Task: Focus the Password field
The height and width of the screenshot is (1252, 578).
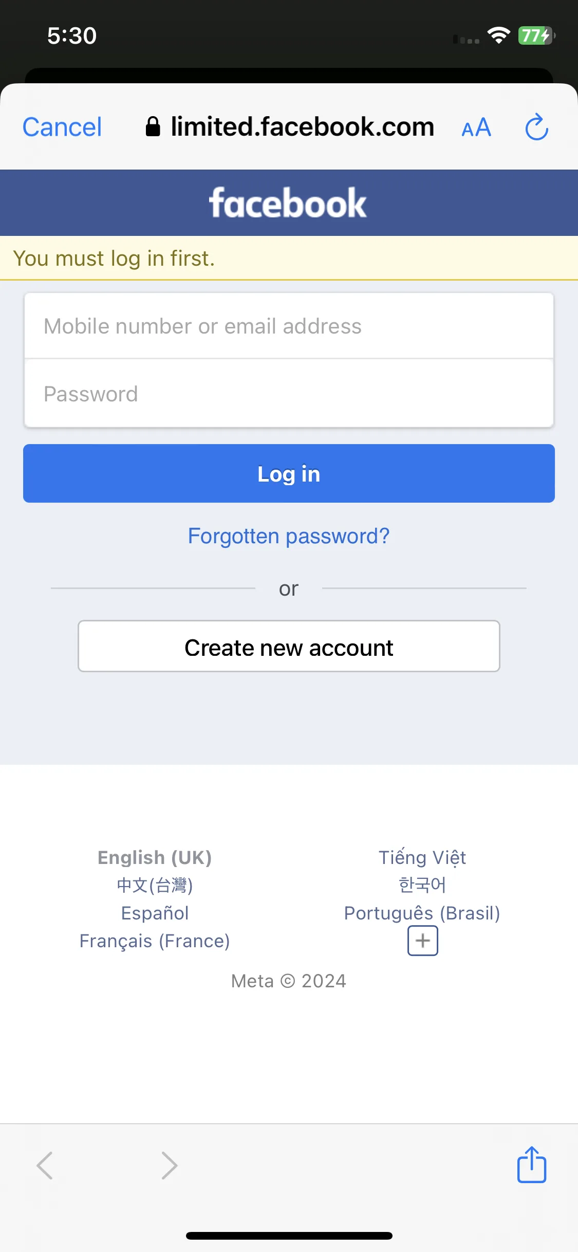Action: (x=289, y=394)
